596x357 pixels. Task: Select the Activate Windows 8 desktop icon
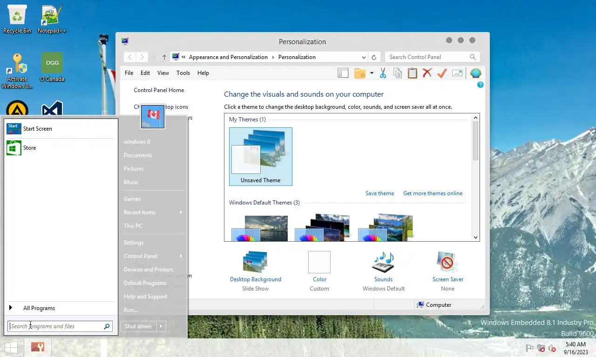(x=17, y=71)
